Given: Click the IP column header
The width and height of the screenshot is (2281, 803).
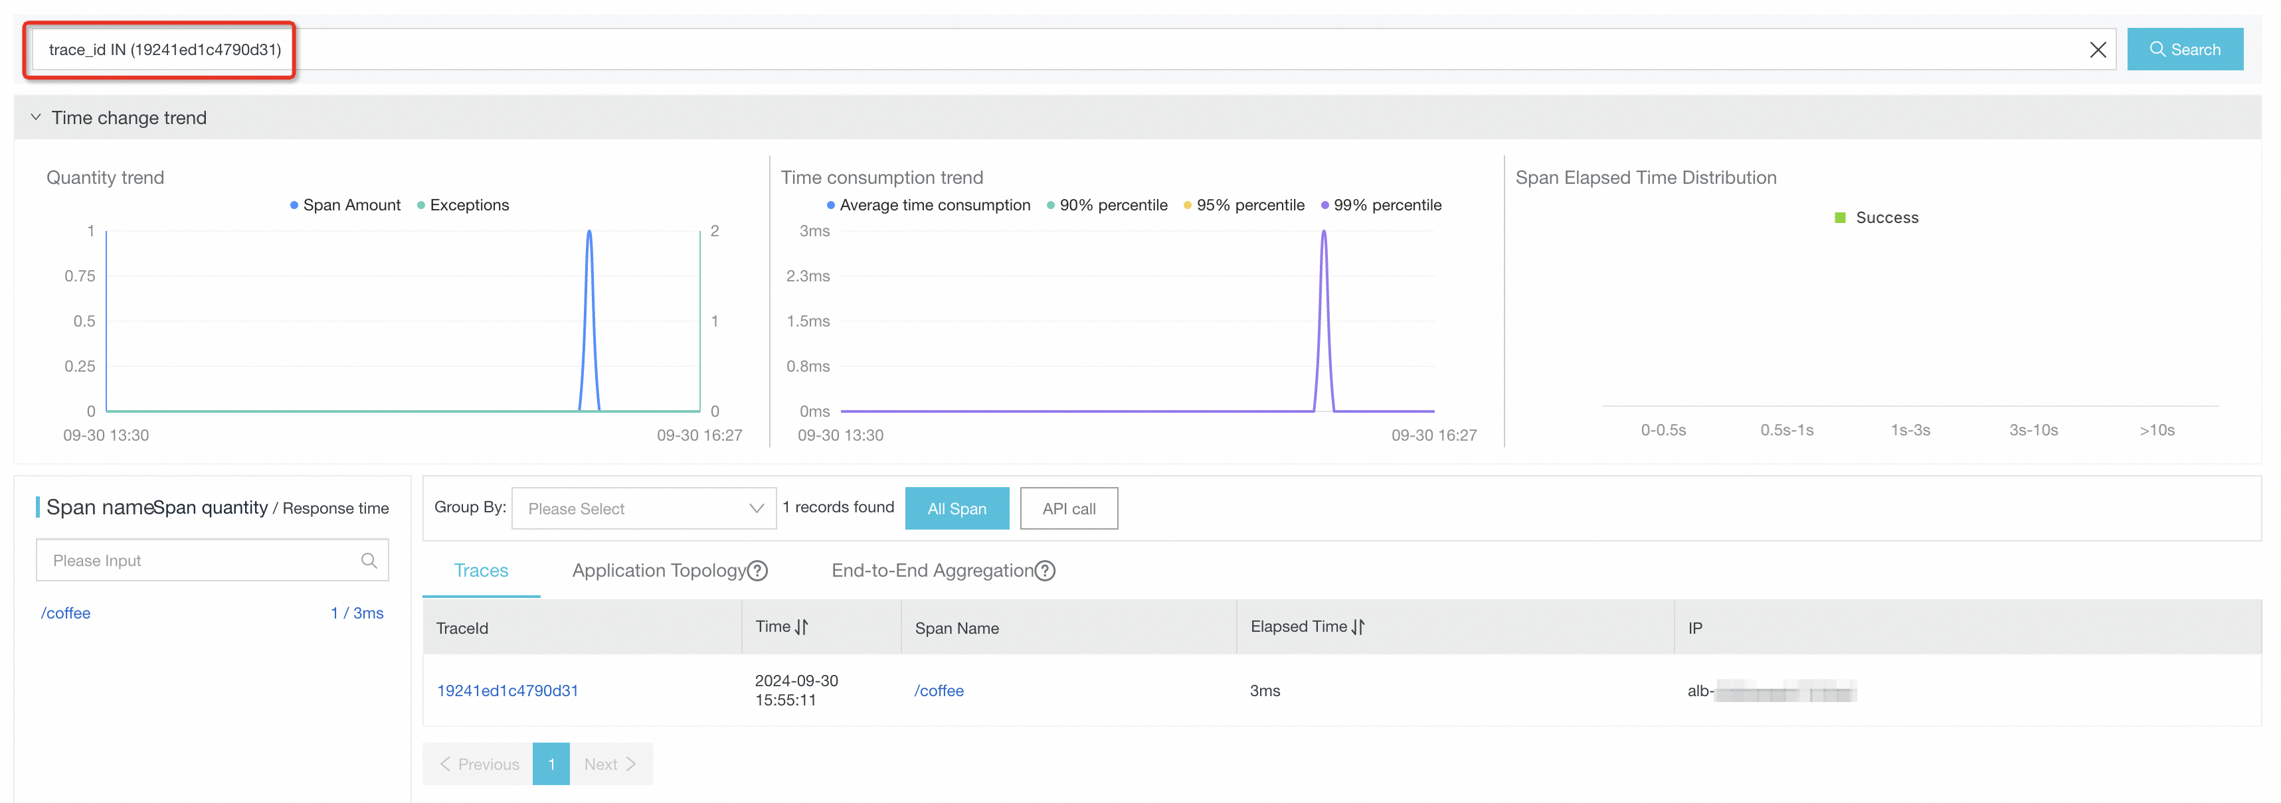Looking at the screenshot, I should (1695, 628).
